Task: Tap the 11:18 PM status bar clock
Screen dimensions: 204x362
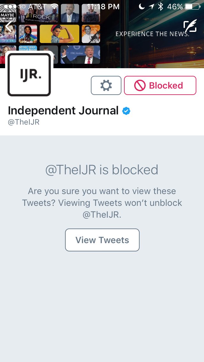Action: (x=103, y=6)
